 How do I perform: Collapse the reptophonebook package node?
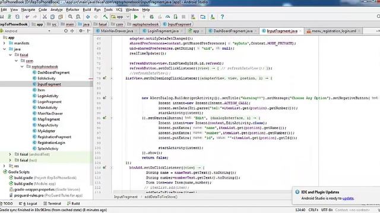coord(22,66)
